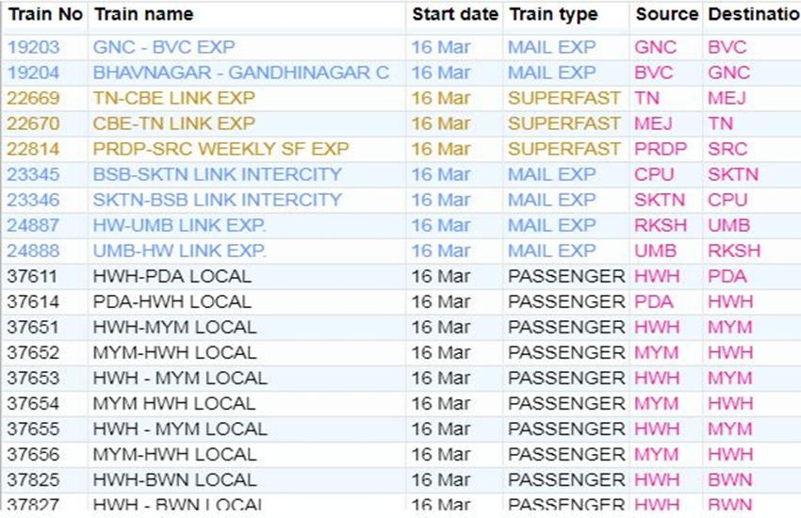Open UMB-HW LINK EXP. train name
Screen dimensions: 801x518
[x=179, y=251]
